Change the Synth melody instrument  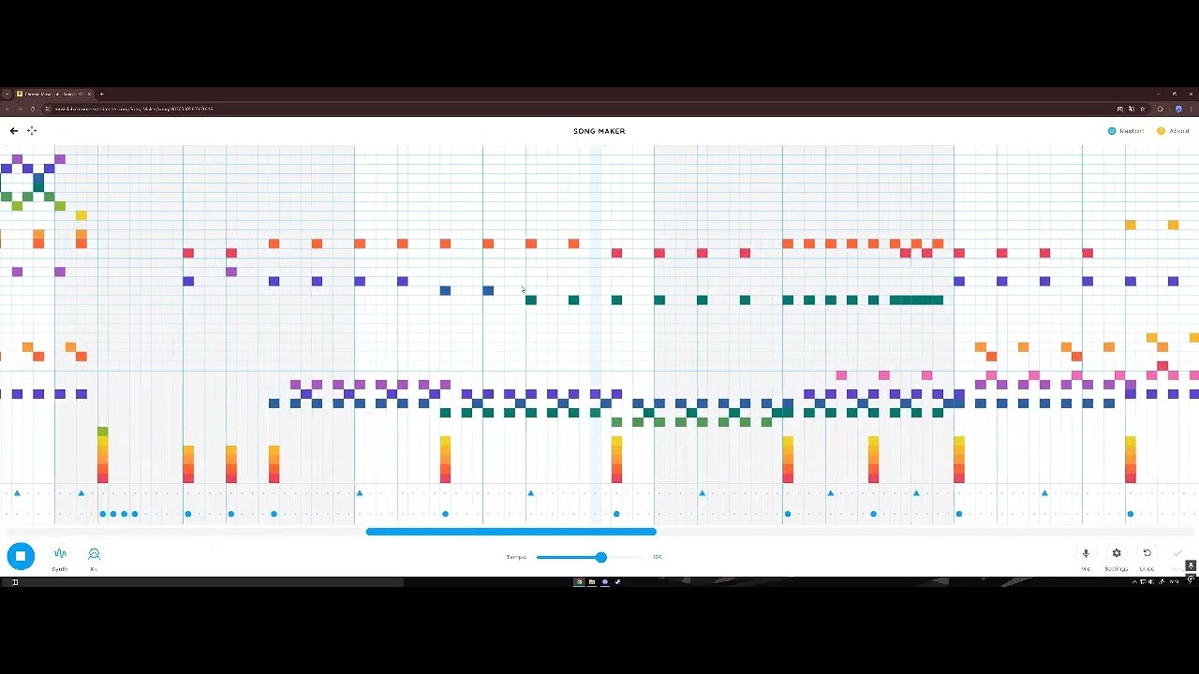(60, 558)
